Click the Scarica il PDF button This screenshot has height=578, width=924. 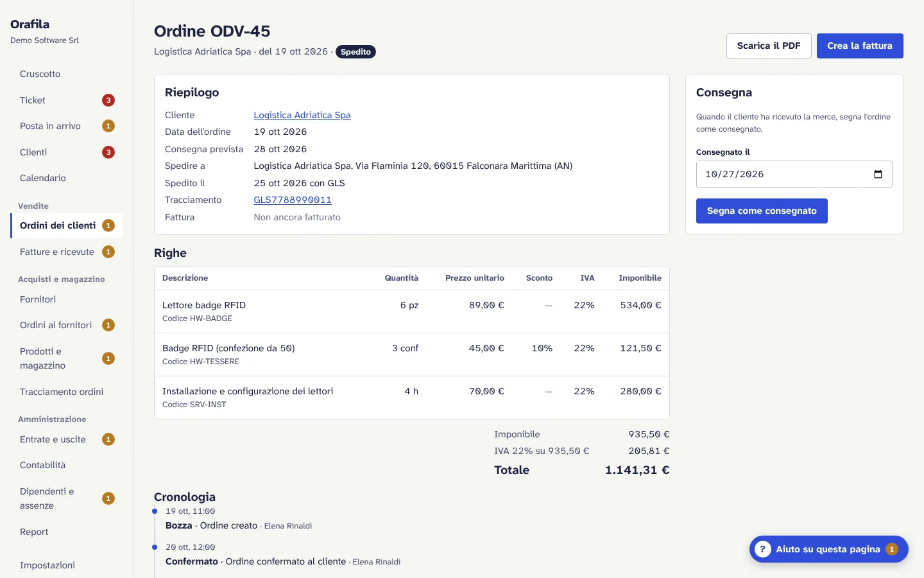[x=769, y=46]
